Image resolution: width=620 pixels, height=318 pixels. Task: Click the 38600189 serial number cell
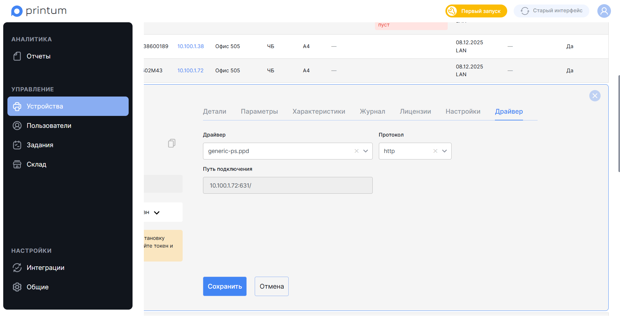tap(156, 46)
